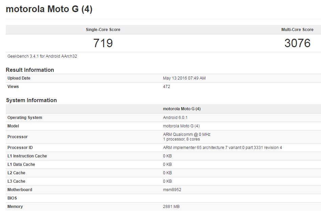This screenshot has width=321, height=212.
Task: Click the L1 Instruction Cache label
Action: [x=27, y=156]
